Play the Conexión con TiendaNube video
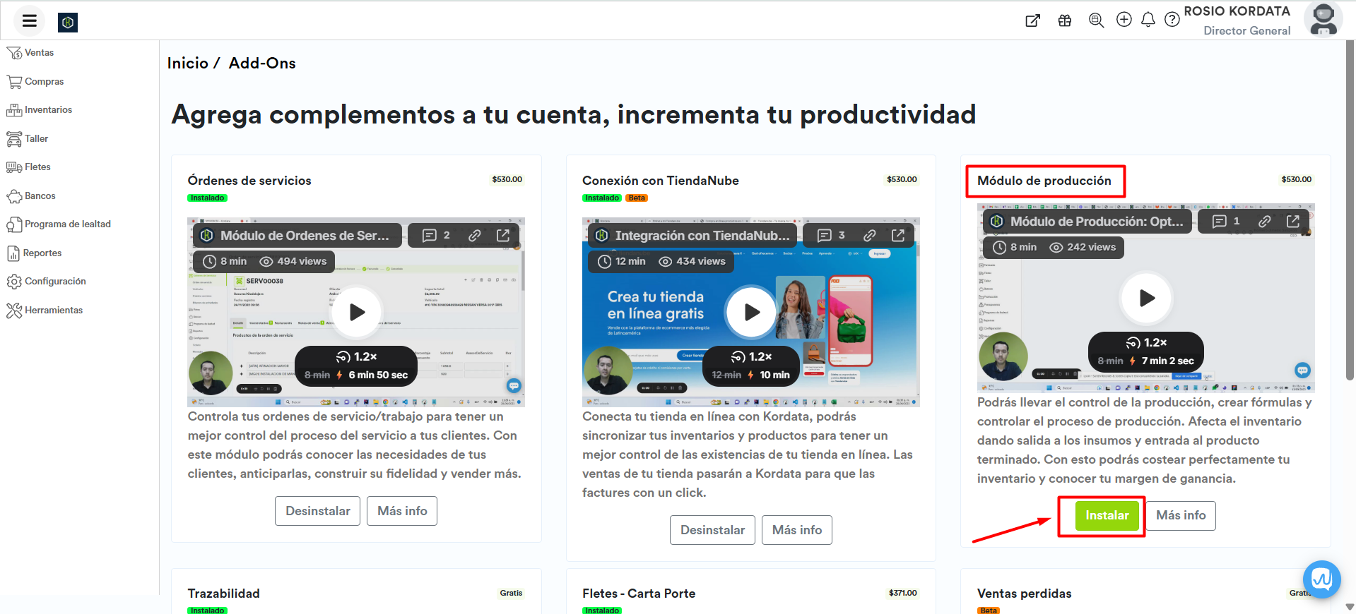The width and height of the screenshot is (1356, 614). click(751, 312)
